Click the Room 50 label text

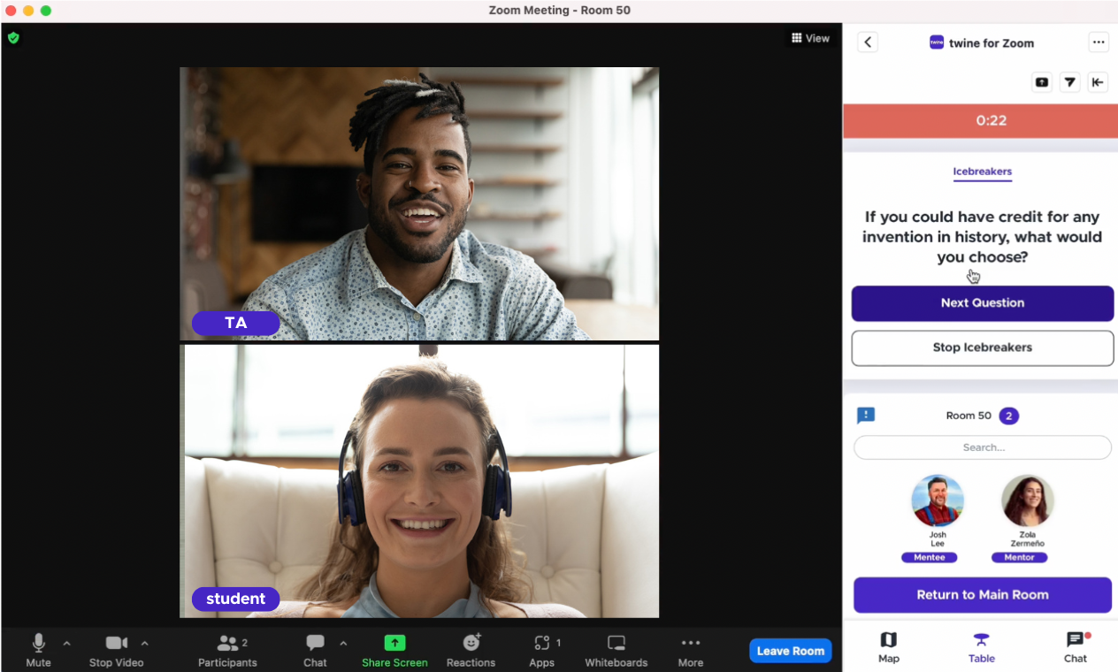tap(969, 416)
